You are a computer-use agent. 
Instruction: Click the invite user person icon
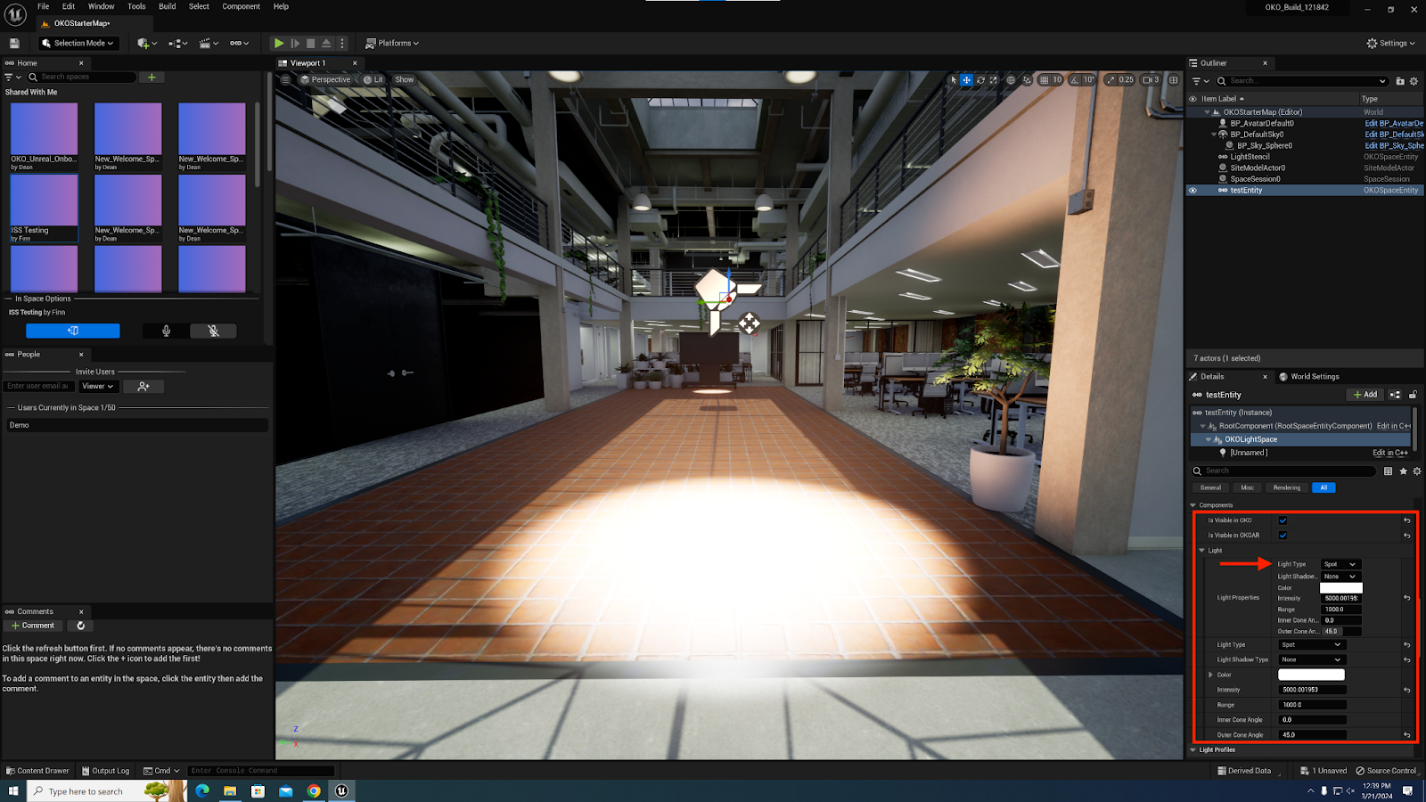[x=143, y=387]
